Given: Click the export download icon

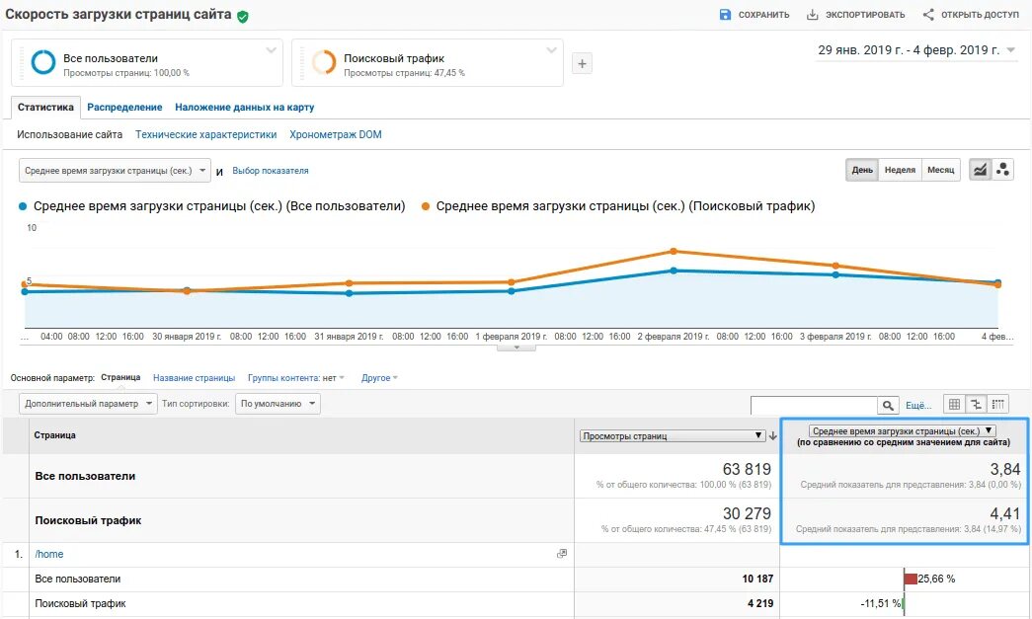Looking at the screenshot, I should coord(812,15).
